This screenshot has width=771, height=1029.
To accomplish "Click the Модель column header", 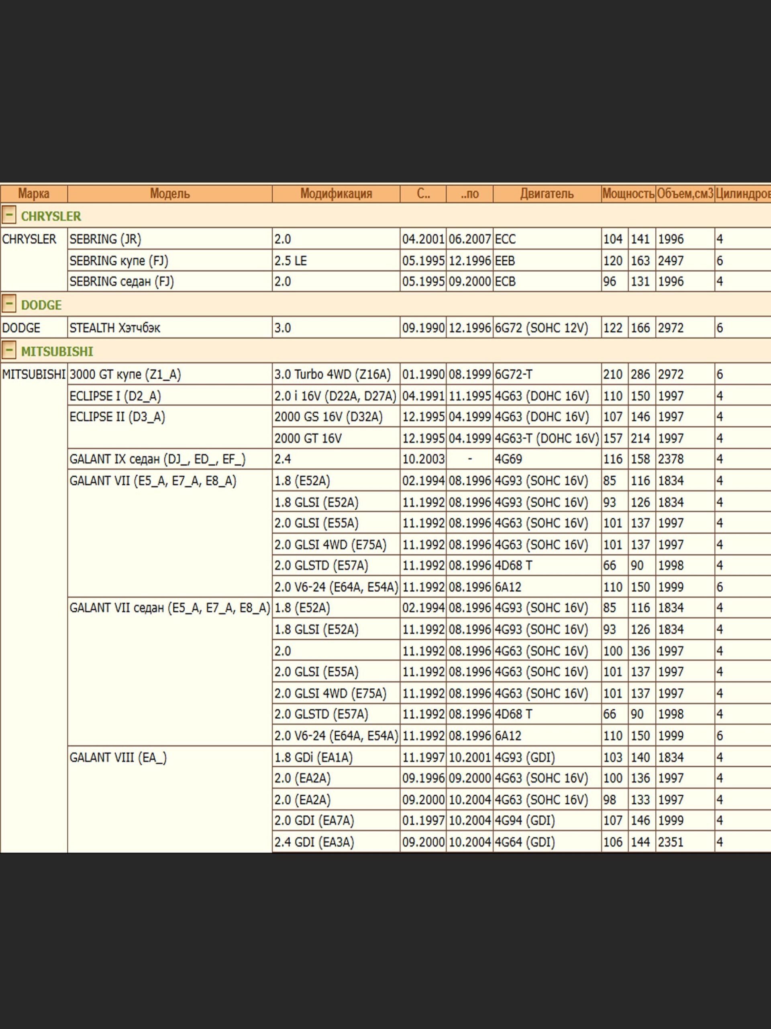I will [169, 193].
